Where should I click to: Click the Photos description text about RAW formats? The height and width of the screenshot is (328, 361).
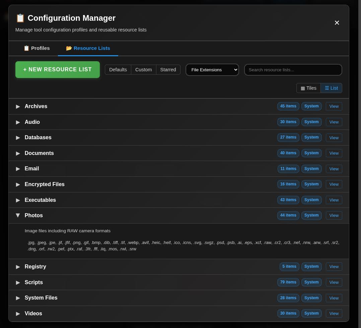pyautogui.click(x=67, y=231)
